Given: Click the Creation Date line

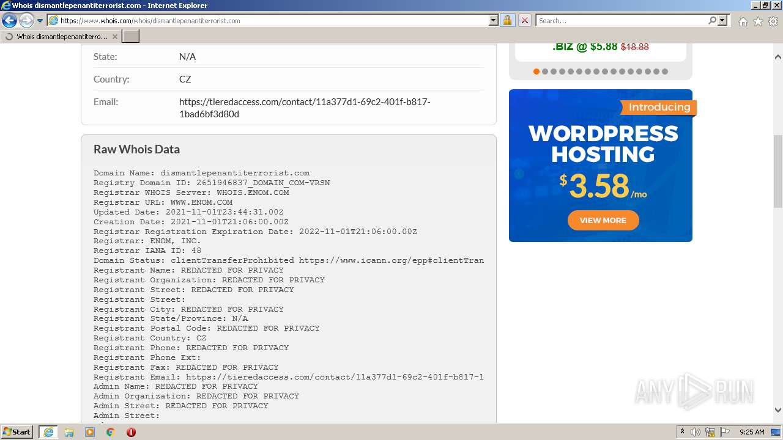Looking at the screenshot, I should (x=191, y=222).
